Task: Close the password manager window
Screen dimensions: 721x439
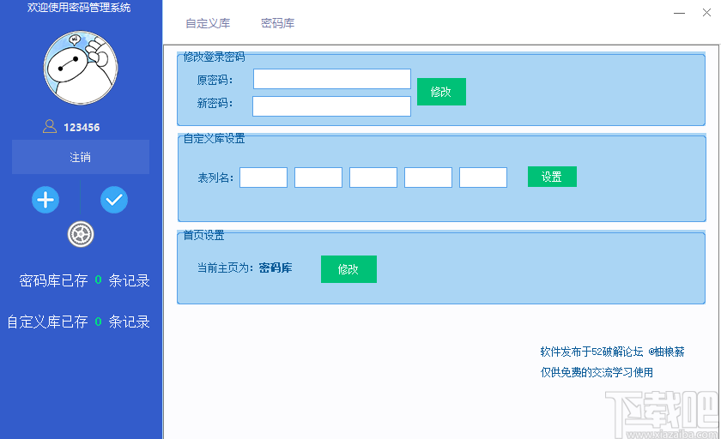Action: [706, 13]
